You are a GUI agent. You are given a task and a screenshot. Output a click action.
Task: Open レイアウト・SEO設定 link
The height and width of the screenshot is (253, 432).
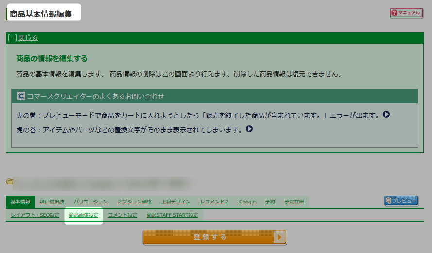[x=35, y=215]
